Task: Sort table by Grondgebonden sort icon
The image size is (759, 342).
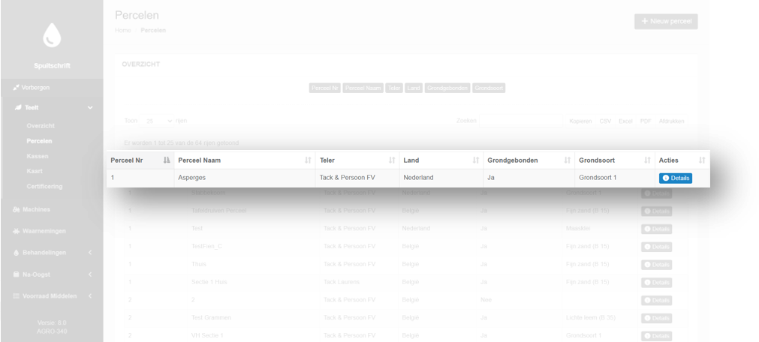Action: 568,160
